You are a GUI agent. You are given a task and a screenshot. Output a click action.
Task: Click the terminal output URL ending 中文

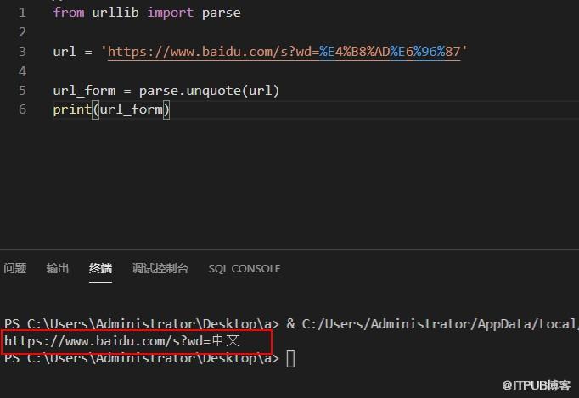122,341
